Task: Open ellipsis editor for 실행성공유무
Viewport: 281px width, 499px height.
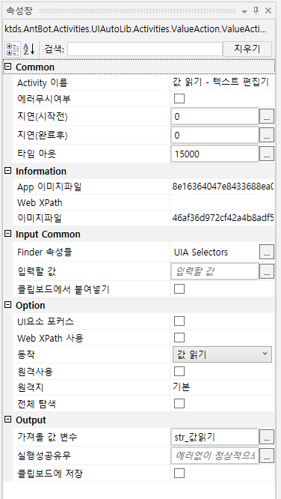Action: [267, 456]
